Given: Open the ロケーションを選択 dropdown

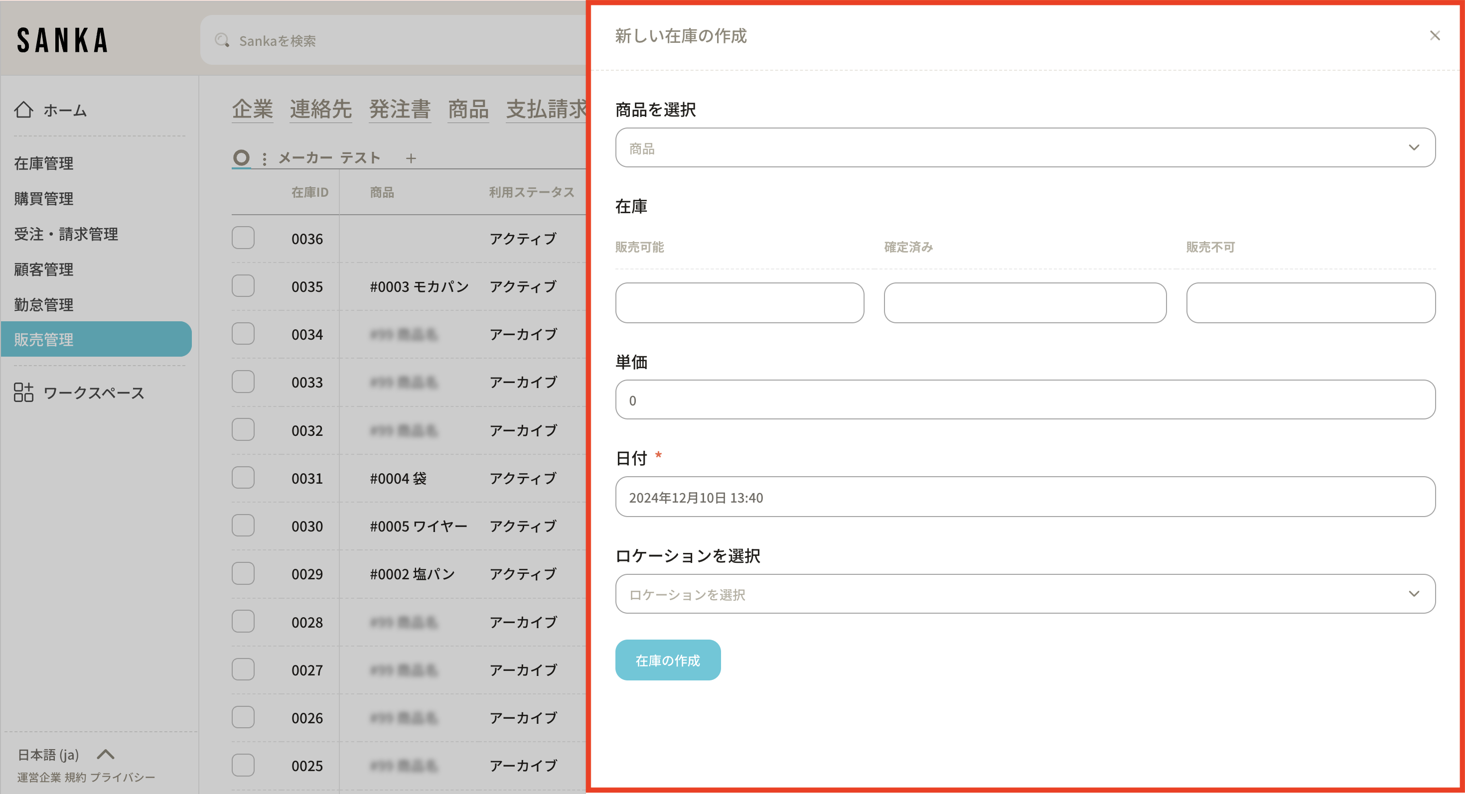Looking at the screenshot, I should pos(1025,594).
